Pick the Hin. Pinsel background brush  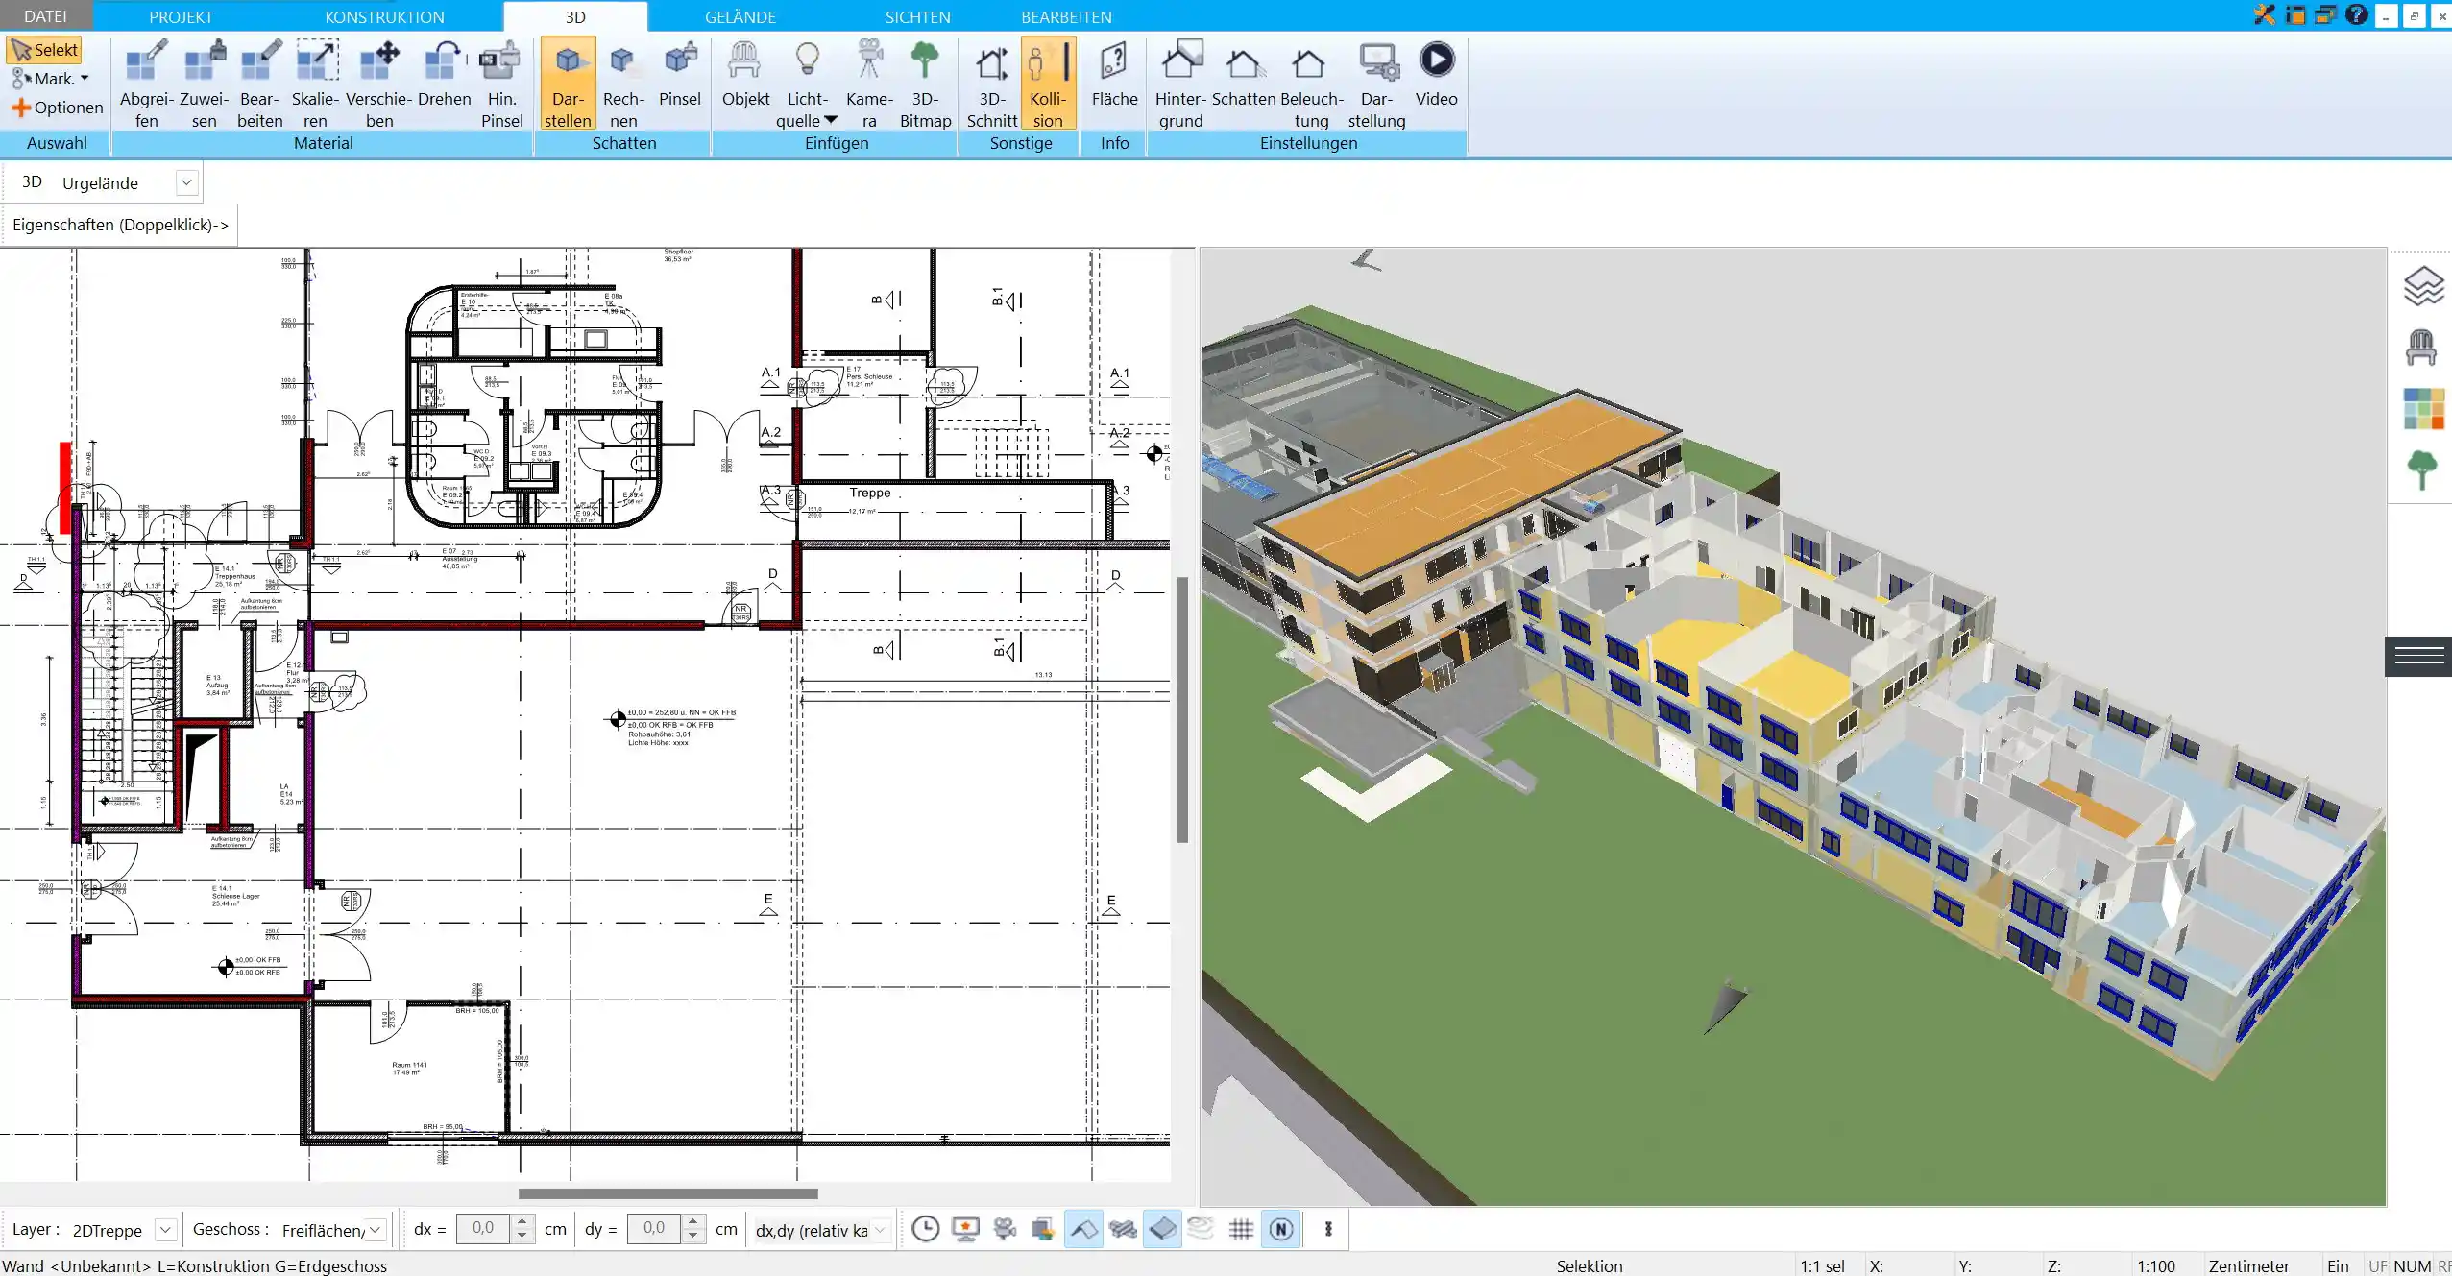click(501, 84)
